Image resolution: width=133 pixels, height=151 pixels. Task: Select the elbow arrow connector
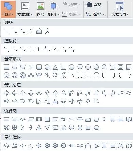pyautogui.click(x=39, y=49)
